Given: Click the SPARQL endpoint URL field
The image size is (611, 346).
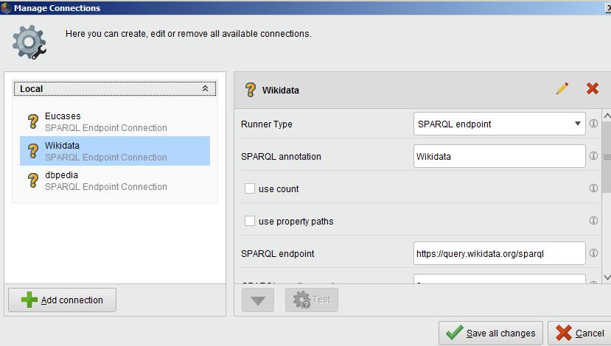Looking at the screenshot, I should point(499,253).
